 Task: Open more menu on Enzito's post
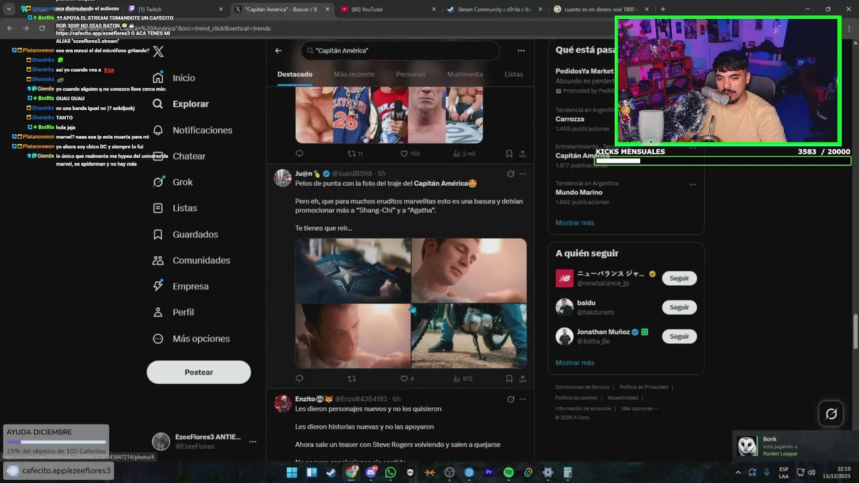523,399
